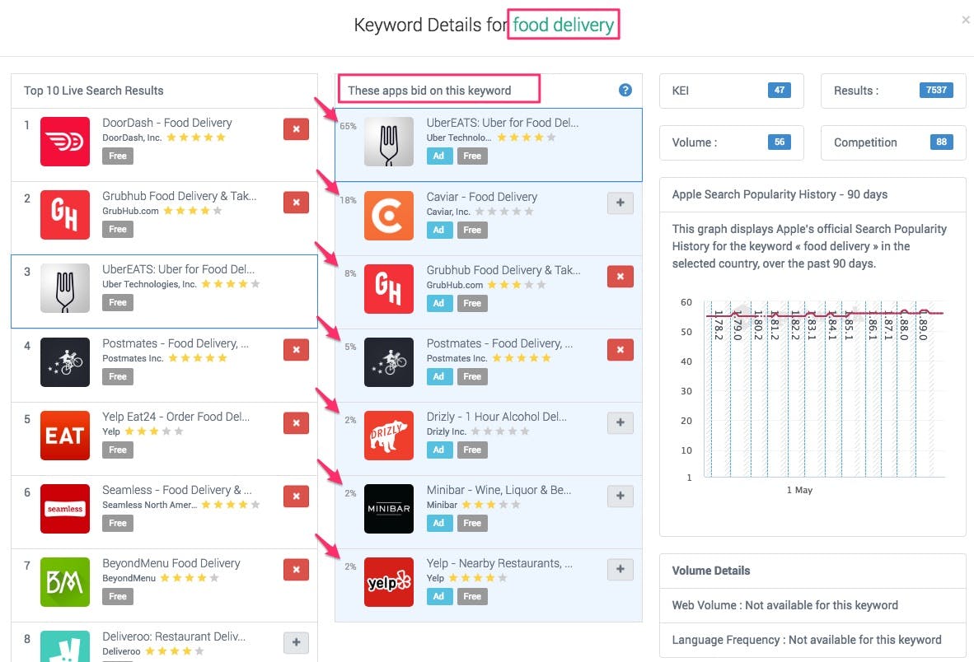This screenshot has height=662, width=974.
Task: Click the 18% bid share label
Action: tap(348, 200)
